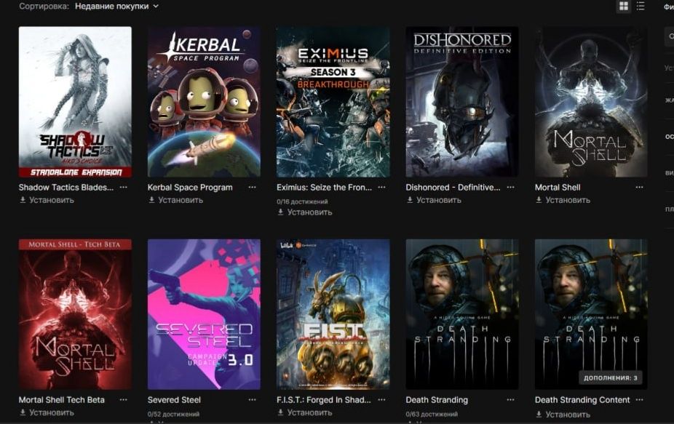Open more options for Dishonored - Definitive Edition

pyautogui.click(x=510, y=188)
